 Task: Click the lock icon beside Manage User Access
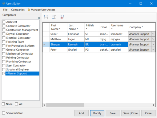tap(29, 10)
